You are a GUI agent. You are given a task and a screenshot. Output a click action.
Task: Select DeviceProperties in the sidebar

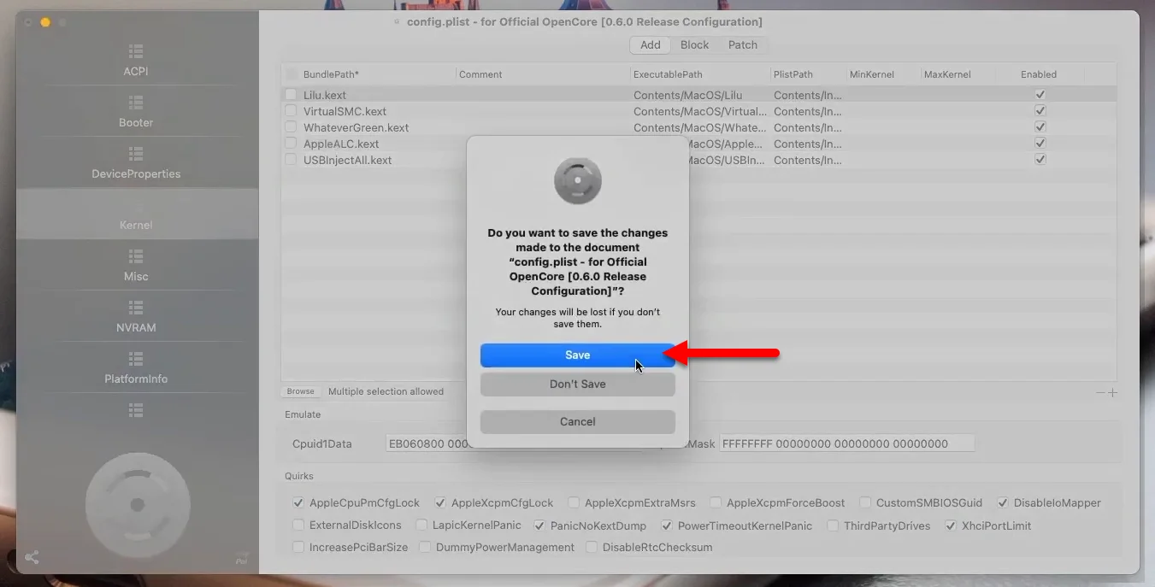click(x=136, y=162)
